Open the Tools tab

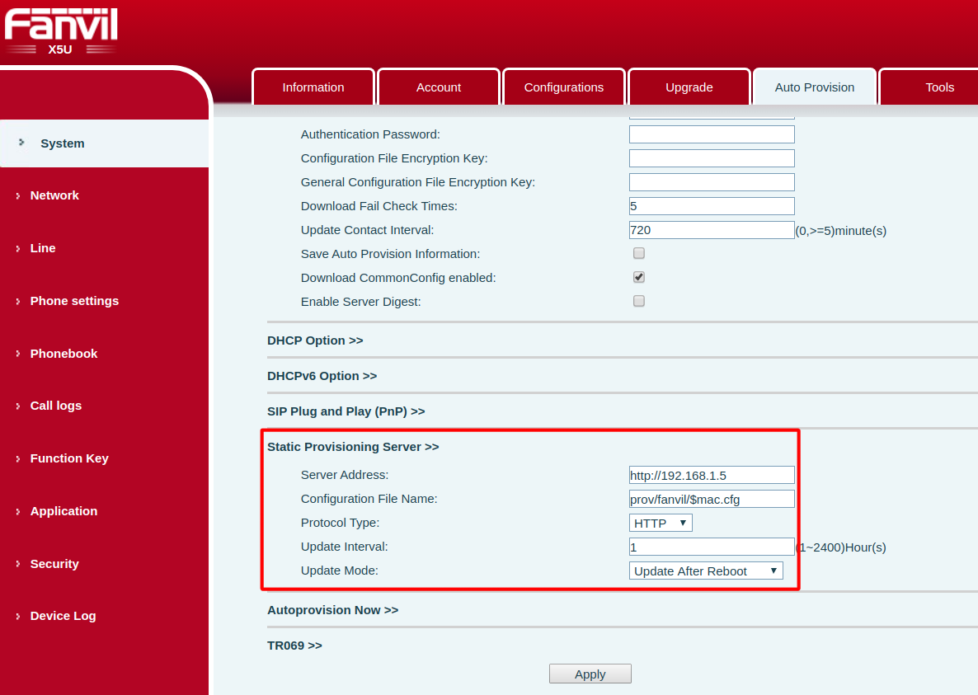click(x=938, y=87)
